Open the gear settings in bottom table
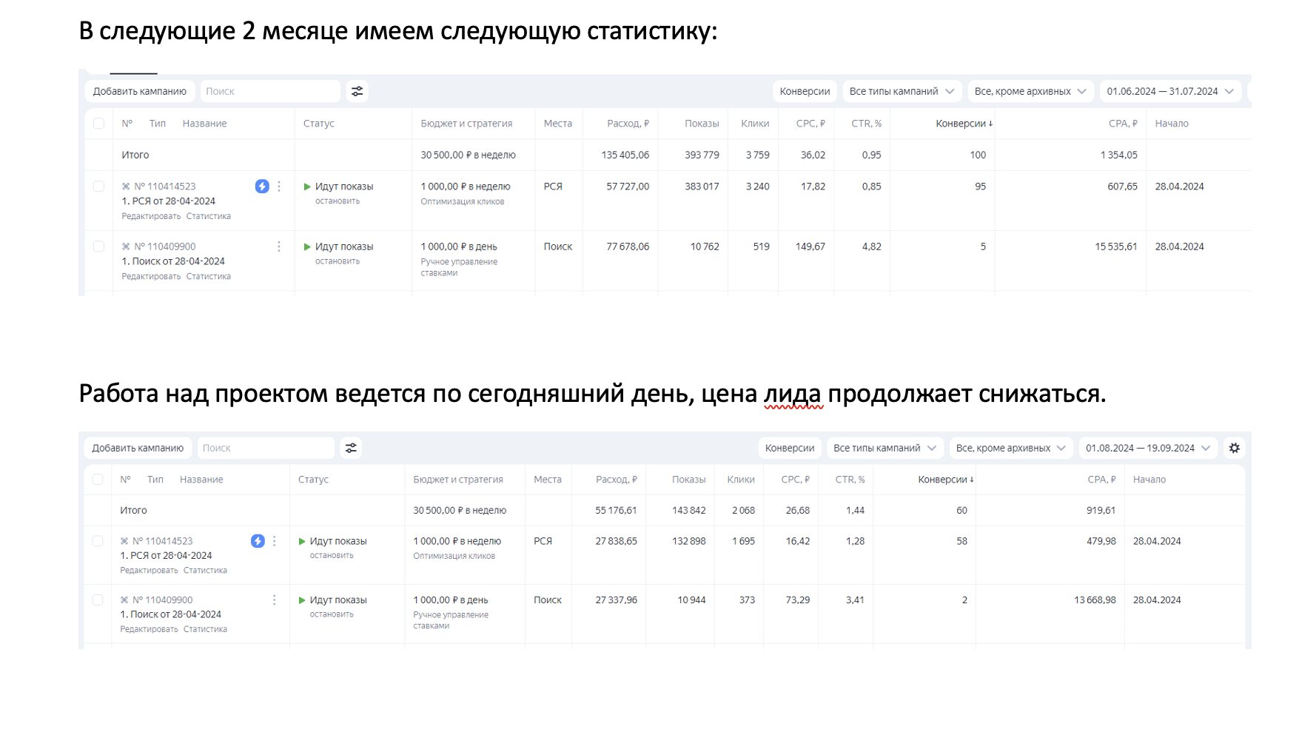The height and width of the screenshot is (752, 1316). [x=1234, y=448]
